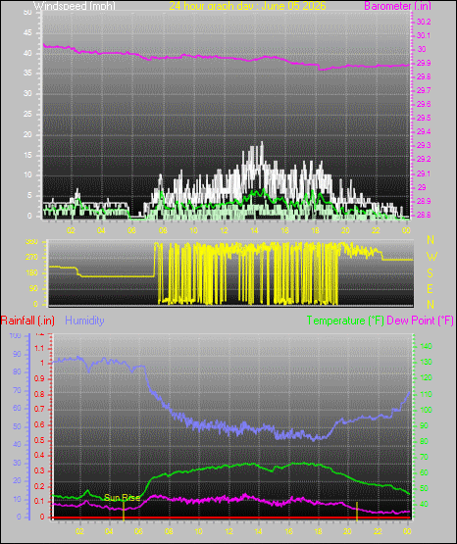Click the green Temperature (°F) legend label

(x=345, y=321)
